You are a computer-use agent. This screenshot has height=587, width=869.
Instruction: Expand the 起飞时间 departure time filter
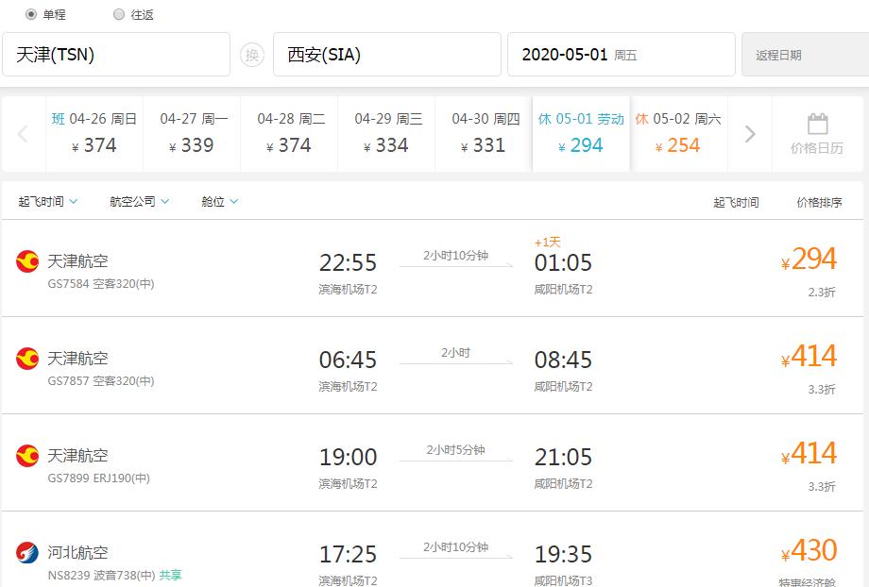(48, 201)
